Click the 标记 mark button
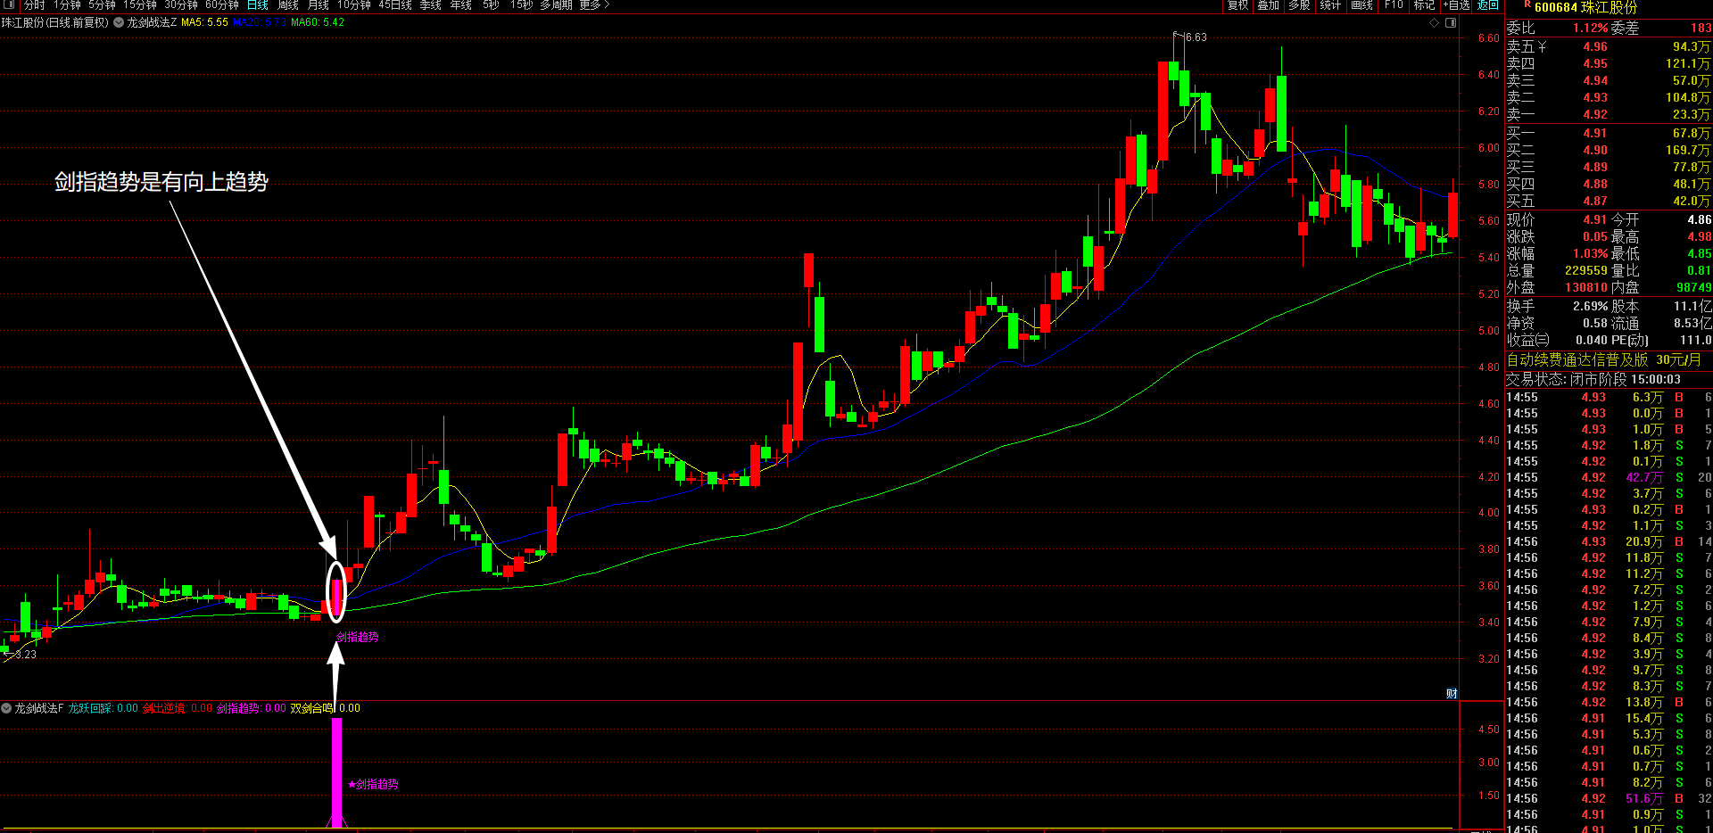Image resolution: width=1713 pixels, height=833 pixels. pyautogui.click(x=1425, y=5)
